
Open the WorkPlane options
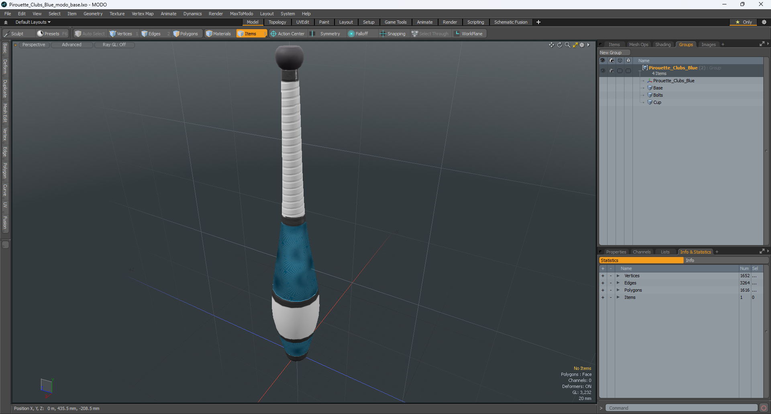pos(468,34)
